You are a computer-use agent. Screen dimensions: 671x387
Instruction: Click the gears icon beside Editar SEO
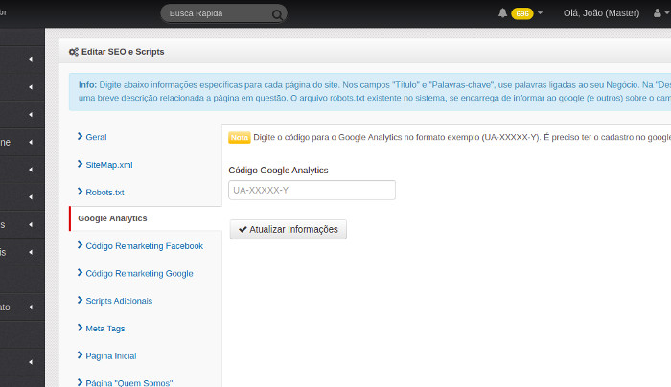point(74,52)
